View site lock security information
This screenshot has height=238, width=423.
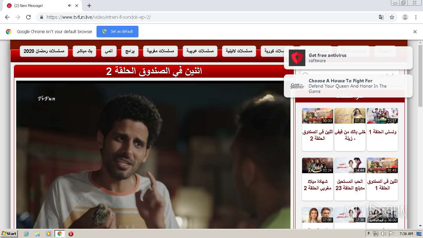tap(41, 17)
